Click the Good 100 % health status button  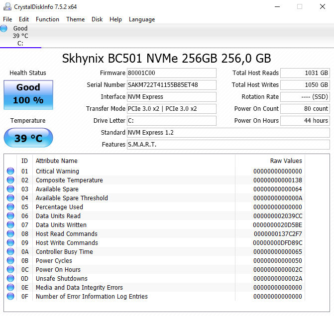28,94
